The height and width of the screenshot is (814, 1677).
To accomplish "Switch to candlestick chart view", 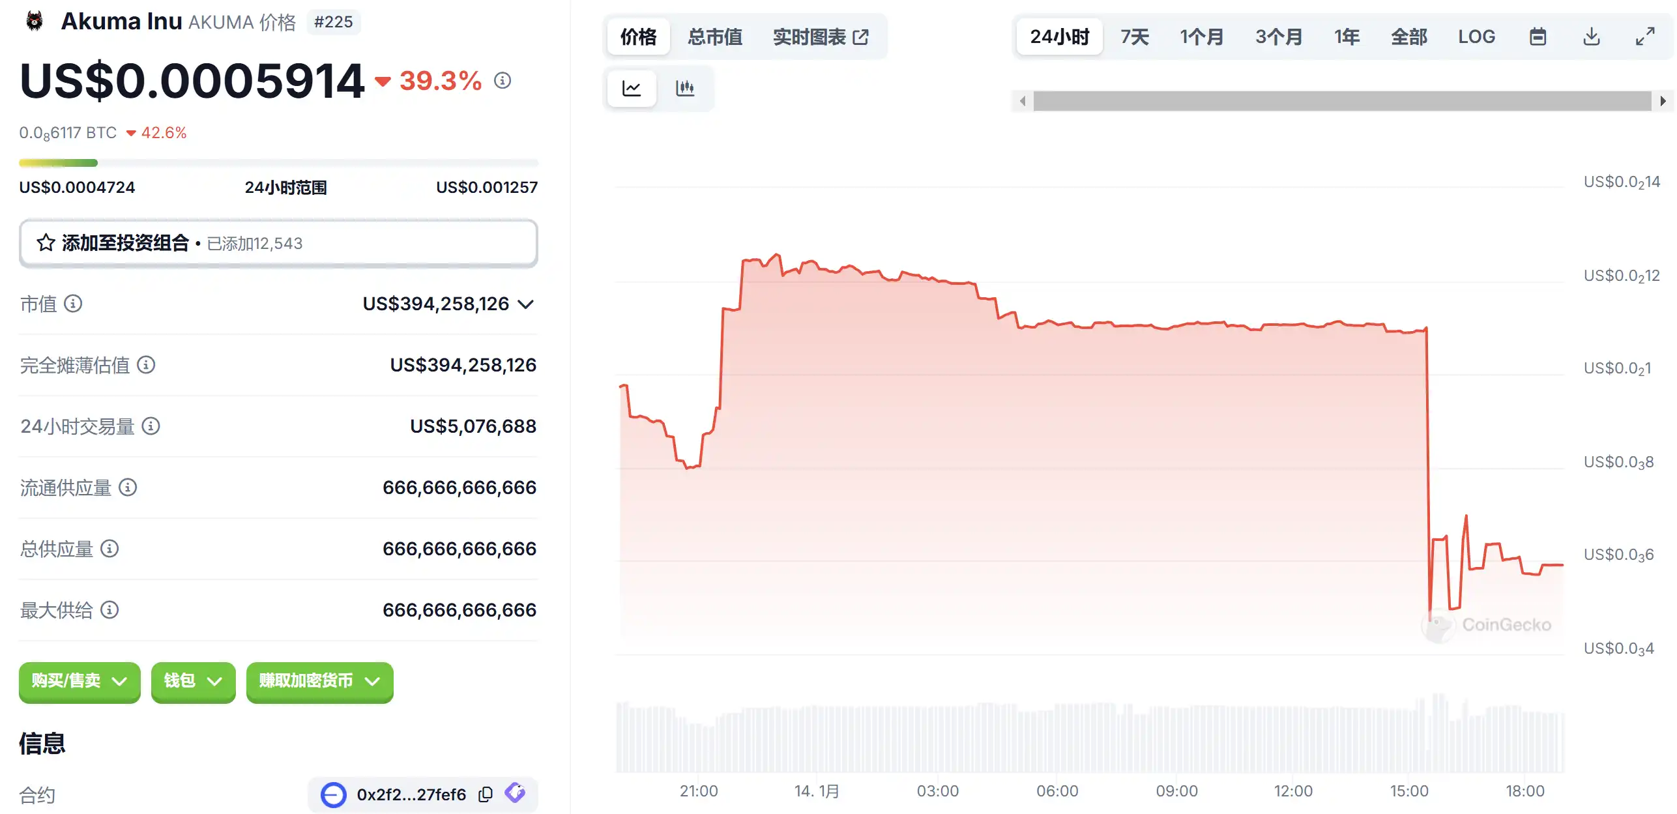I will click(x=685, y=88).
